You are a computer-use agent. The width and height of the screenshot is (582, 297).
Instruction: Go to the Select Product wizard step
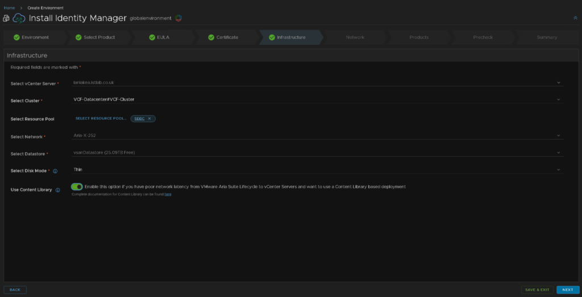(x=99, y=37)
